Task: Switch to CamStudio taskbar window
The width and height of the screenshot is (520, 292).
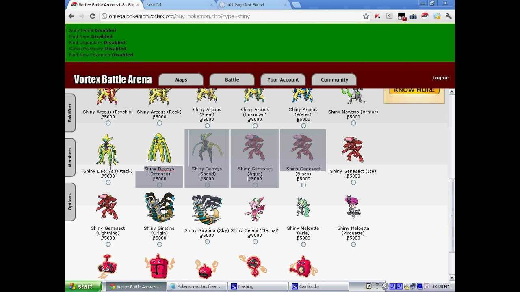Action: [x=319, y=286]
